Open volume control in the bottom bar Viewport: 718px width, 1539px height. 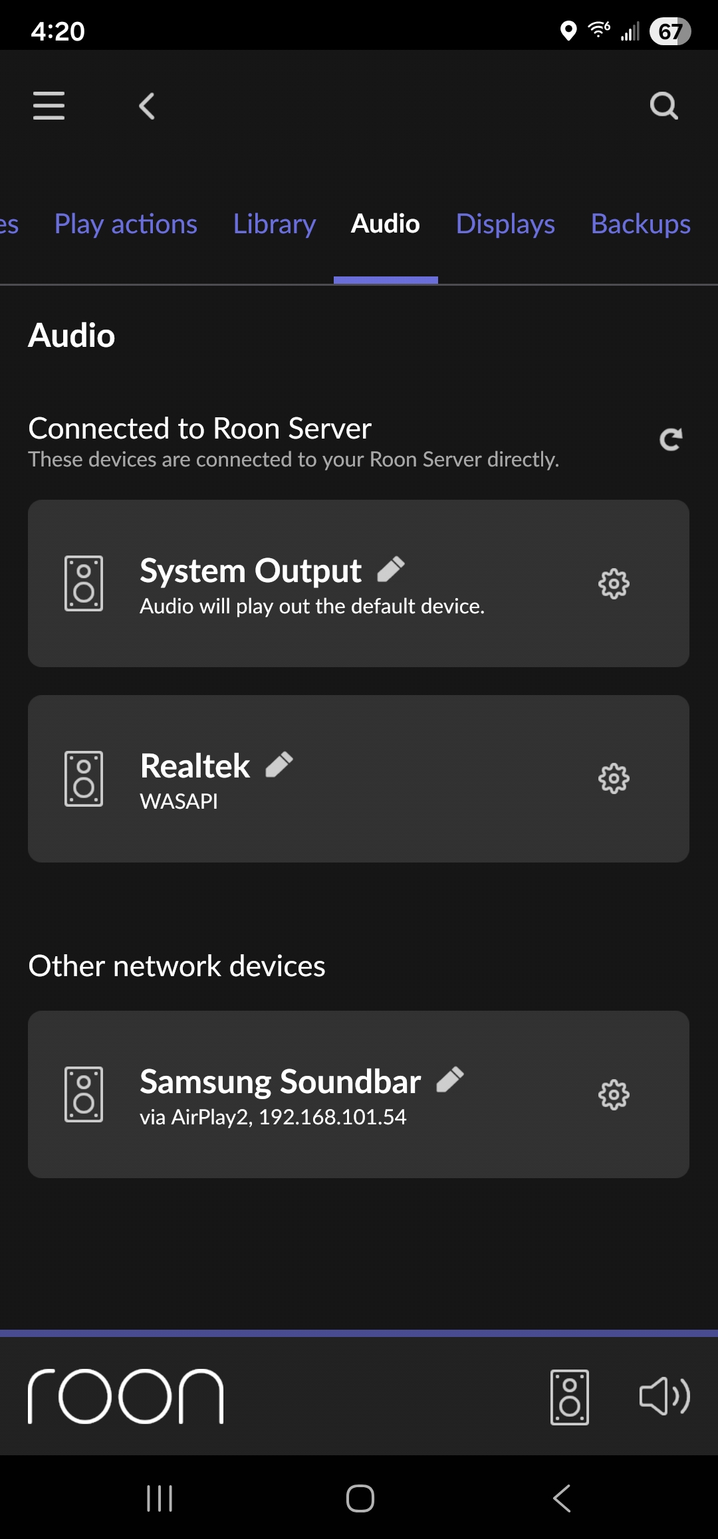coord(664,1397)
